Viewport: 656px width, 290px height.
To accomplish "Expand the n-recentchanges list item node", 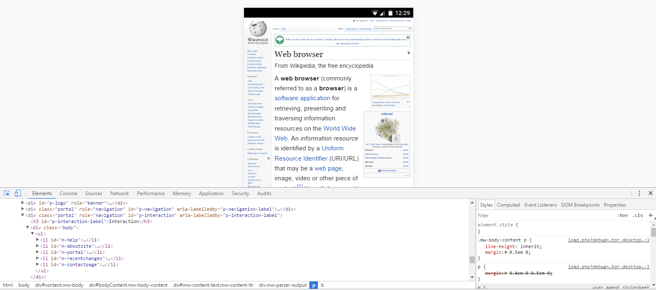I will (38, 258).
